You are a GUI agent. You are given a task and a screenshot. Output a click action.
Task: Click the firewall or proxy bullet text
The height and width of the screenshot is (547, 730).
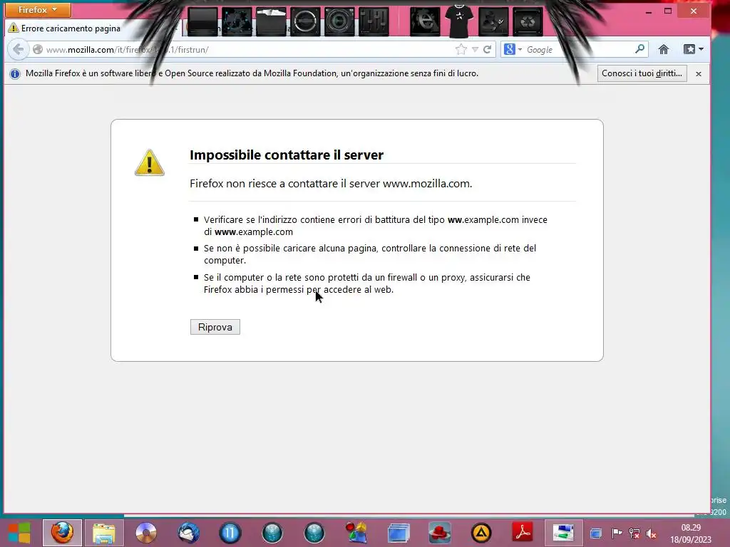tap(367, 283)
